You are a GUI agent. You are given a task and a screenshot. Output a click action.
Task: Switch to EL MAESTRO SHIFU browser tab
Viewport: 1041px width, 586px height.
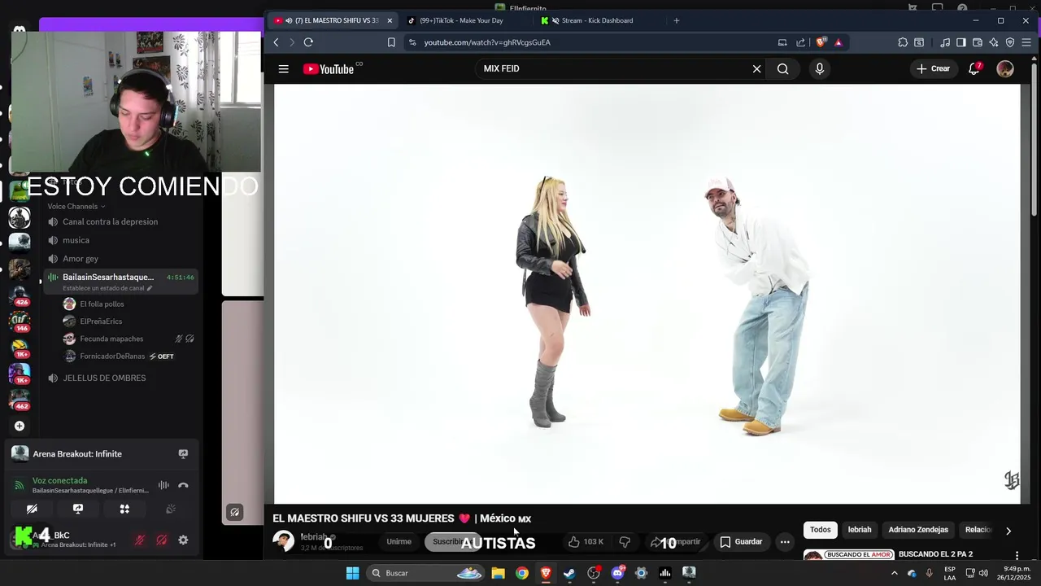pyautogui.click(x=332, y=20)
